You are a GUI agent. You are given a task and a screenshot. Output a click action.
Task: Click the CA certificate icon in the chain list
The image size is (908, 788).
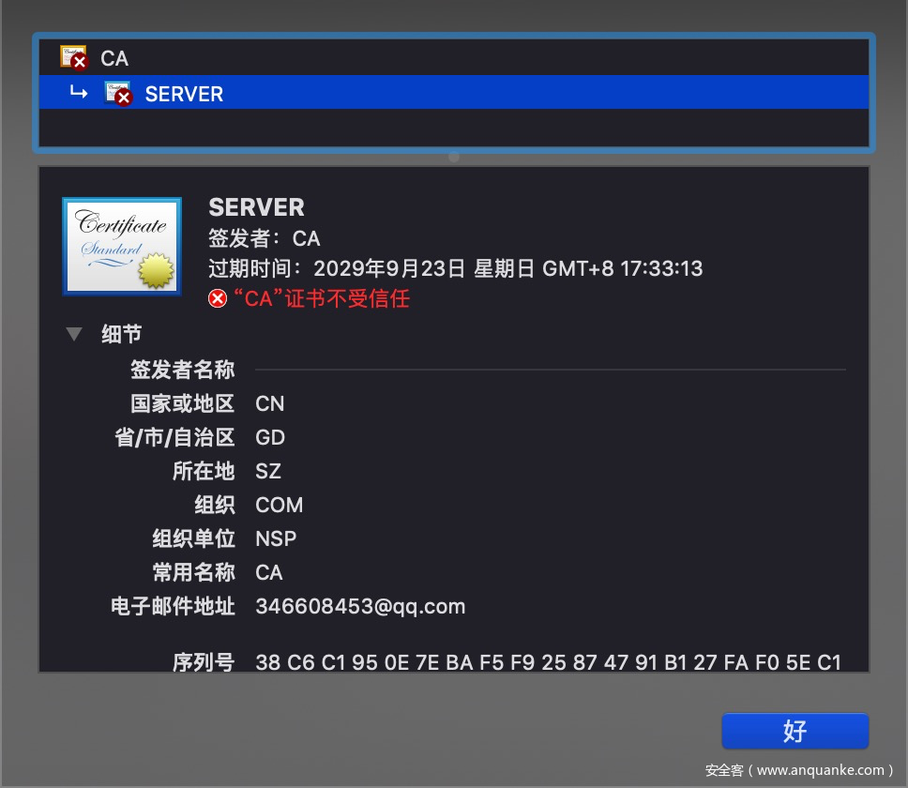point(73,58)
